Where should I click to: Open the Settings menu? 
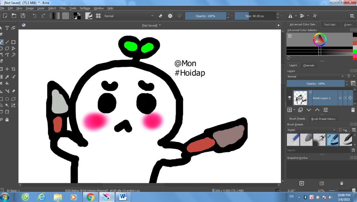(85, 8)
